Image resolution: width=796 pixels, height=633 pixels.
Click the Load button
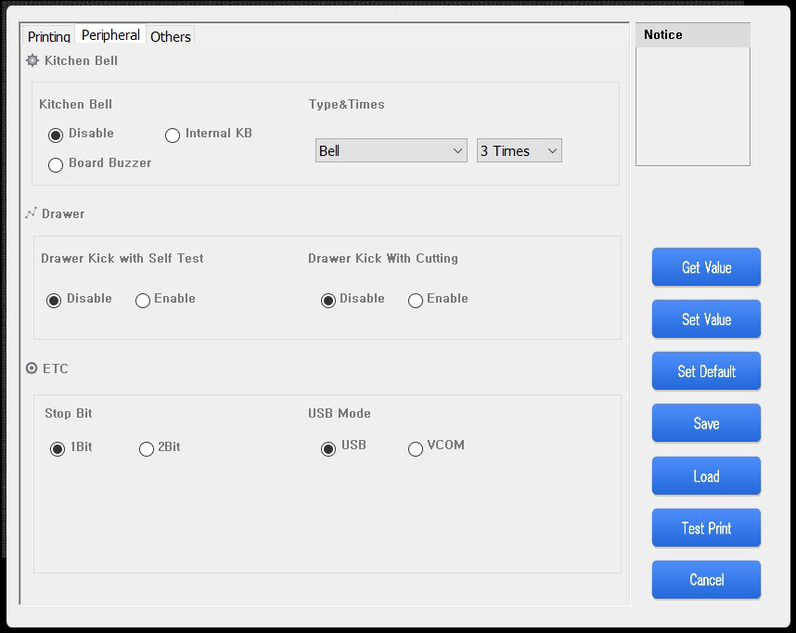tap(706, 476)
